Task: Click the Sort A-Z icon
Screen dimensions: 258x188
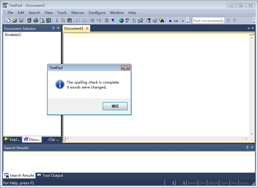Action: [134, 21]
